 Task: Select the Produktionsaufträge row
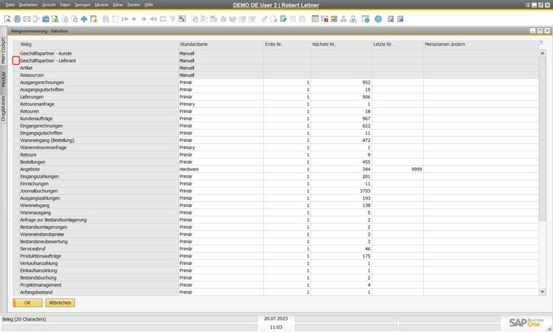coord(276,256)
